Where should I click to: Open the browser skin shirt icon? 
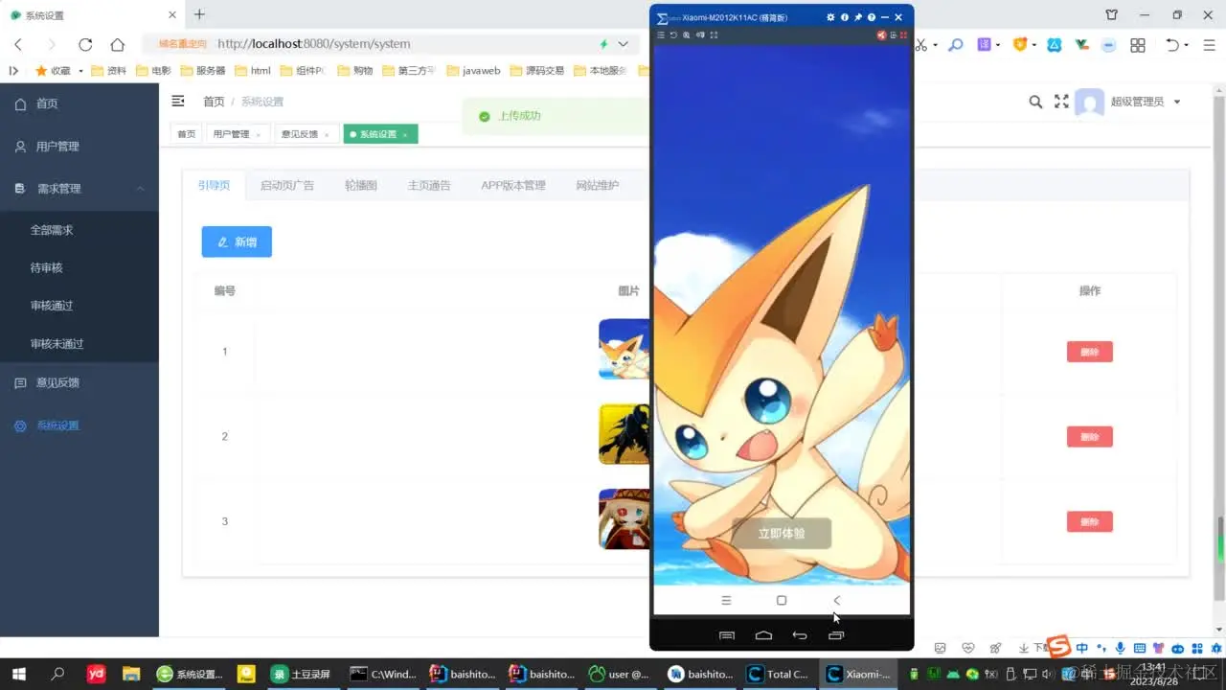click(x=1111, y=14)
